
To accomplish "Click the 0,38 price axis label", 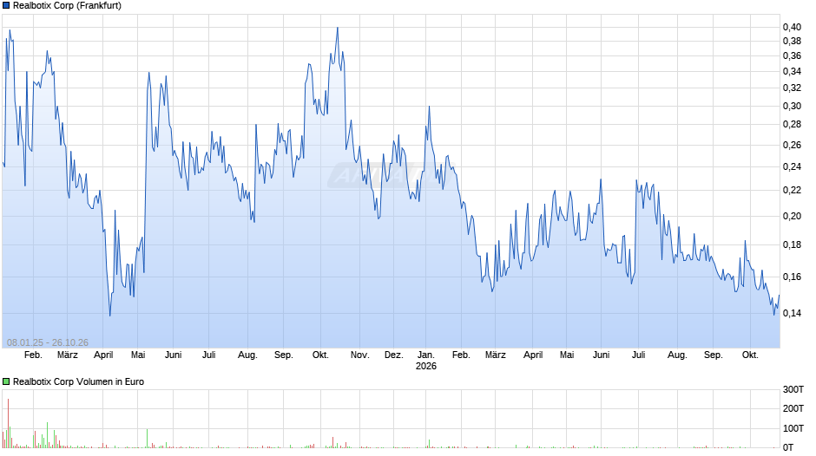I will click(792, 41).
